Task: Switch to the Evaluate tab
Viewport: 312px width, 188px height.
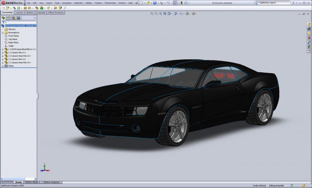Action: click(41, 12)
